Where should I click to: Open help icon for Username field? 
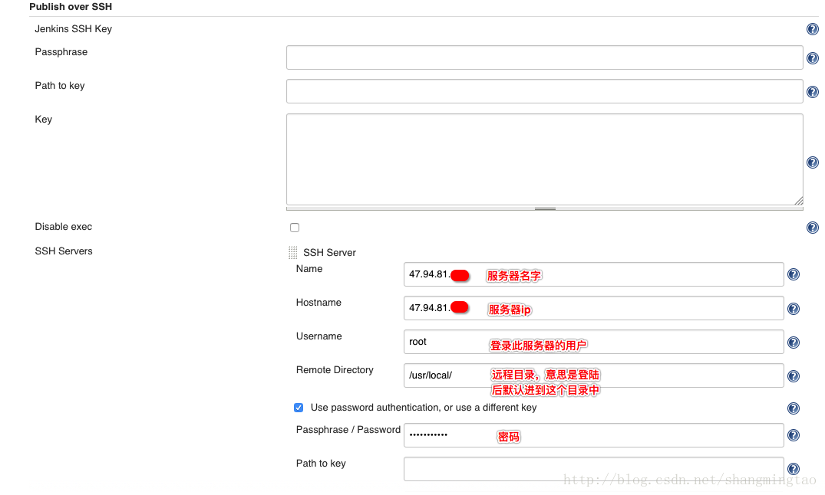point(794,343)
